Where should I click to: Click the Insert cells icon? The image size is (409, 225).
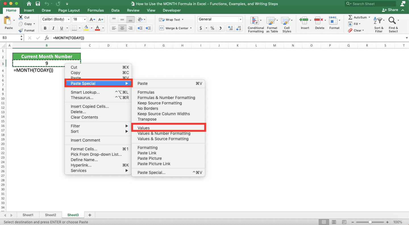pyautogui.click(x=304, y=21)
